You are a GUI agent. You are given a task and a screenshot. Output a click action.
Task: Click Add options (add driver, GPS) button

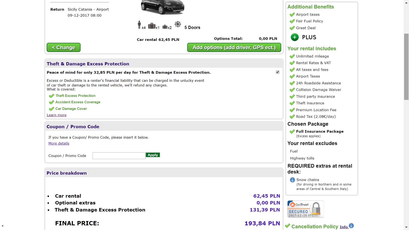click(234, 47)
